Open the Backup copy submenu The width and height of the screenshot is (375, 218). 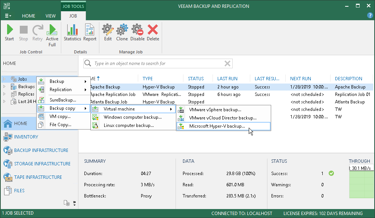pos(63,108)
